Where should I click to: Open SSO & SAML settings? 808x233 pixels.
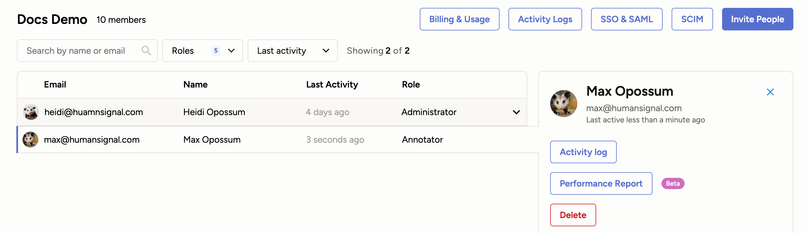626,19
